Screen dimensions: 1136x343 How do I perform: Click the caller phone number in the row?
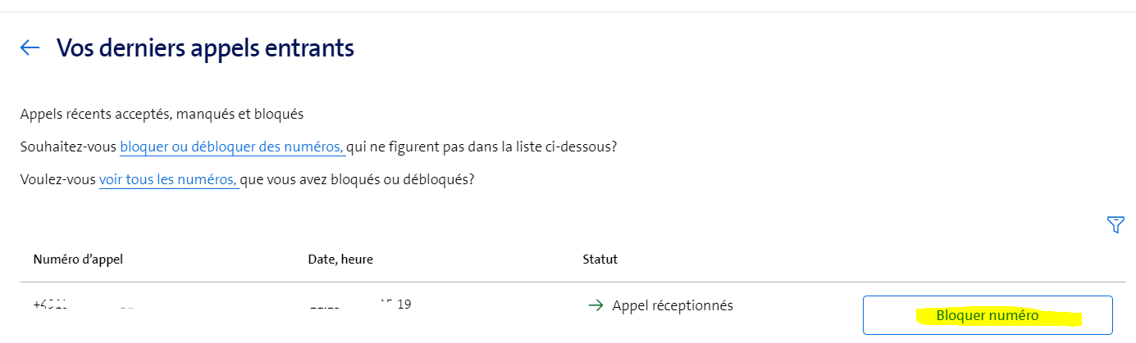point(82,305)
